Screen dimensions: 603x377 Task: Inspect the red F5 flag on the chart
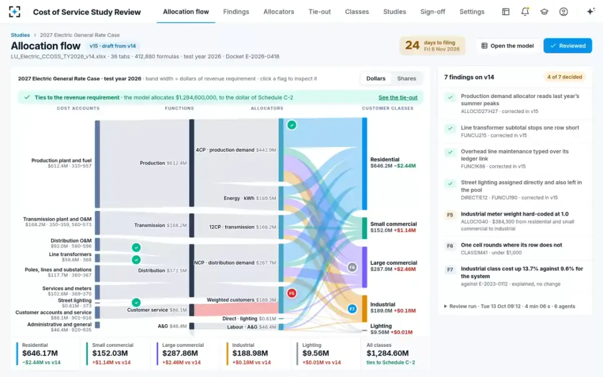(291, 293)
